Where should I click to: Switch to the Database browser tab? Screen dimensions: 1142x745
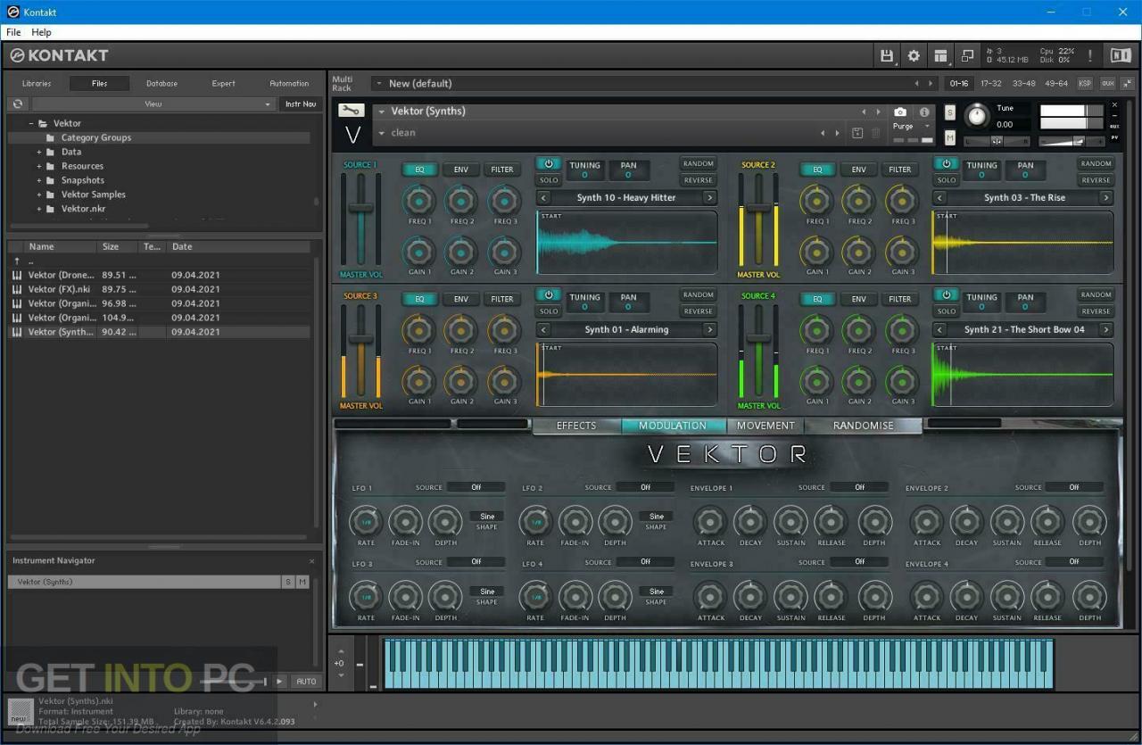tap(161, 84)
